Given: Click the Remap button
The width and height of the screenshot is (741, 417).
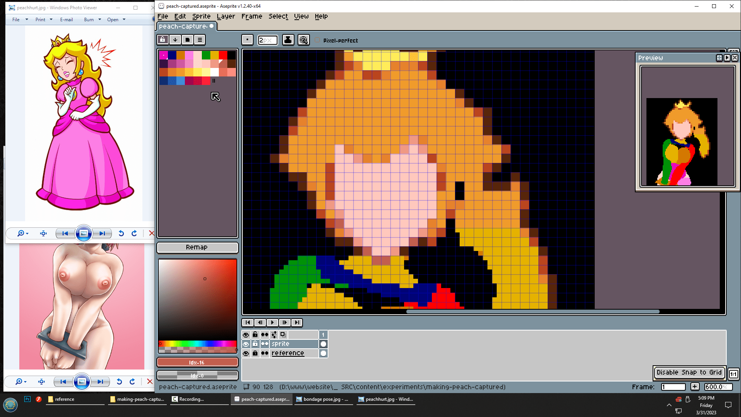Looking at the screenshot, I should (197, 247).
